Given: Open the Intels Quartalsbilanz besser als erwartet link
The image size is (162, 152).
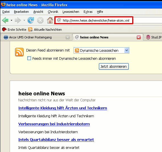Looking at the screenshot, I should coord(56,139).
